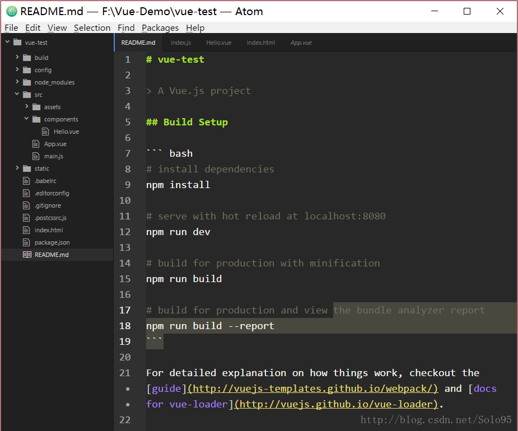Expand the assets folder chevron
Screen dimensions: 518x431
point(27,106)
